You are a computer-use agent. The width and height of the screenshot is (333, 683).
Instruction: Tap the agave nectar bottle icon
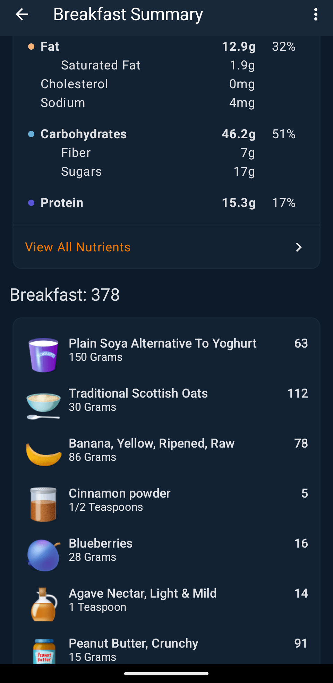[43, 605]
